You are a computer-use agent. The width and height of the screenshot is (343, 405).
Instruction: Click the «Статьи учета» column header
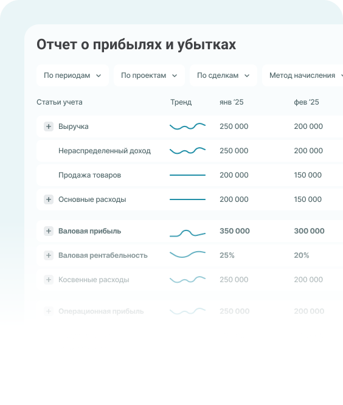pyautogui.click(x=60, y=102)
